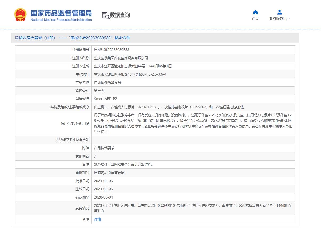Screen dimensions: 321x230
Task: Click attachment value 产品技术要求
Action: (104, 148)
